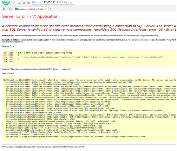
Task: Go back with the green arrow button
Action: click(14, 3)
